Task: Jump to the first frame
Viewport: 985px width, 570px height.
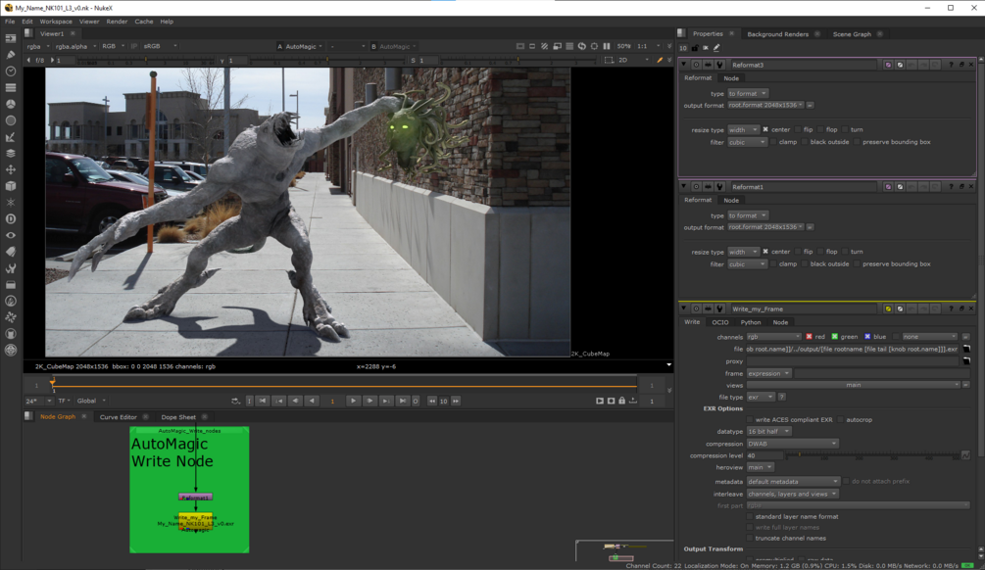Action: click(263, 401)
